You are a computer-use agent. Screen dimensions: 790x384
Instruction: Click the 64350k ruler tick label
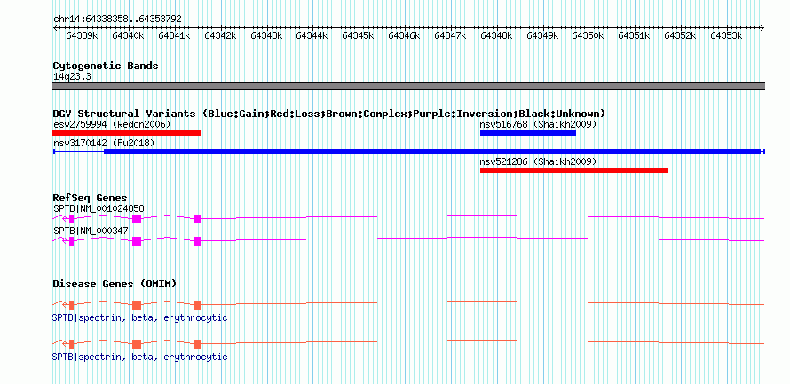point(588,35)
